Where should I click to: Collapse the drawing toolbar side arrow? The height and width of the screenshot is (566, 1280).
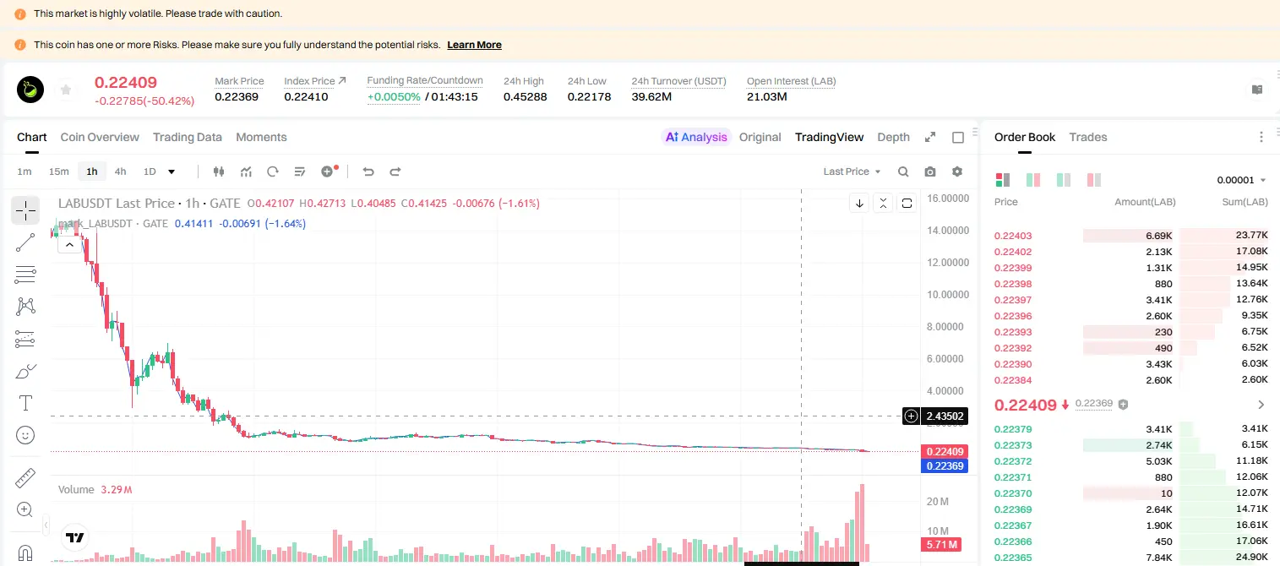[x=46, y=524]
